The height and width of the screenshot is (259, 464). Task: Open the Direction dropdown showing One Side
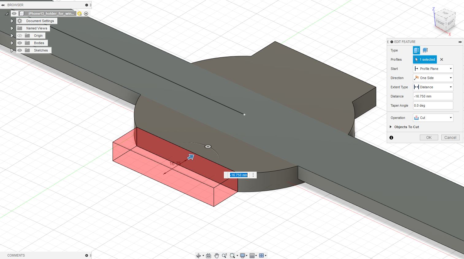point(433,78)
